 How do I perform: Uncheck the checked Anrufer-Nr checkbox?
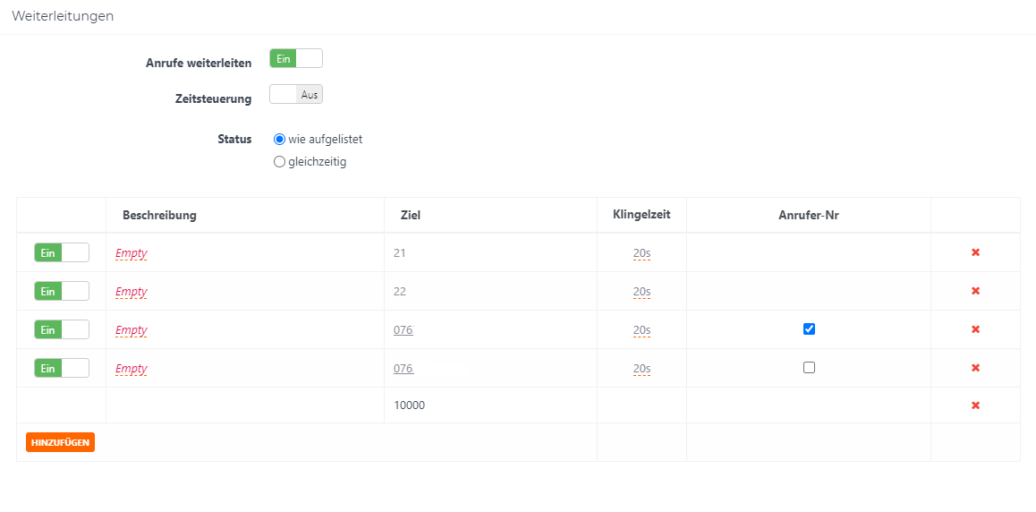[x=809, y=329]
